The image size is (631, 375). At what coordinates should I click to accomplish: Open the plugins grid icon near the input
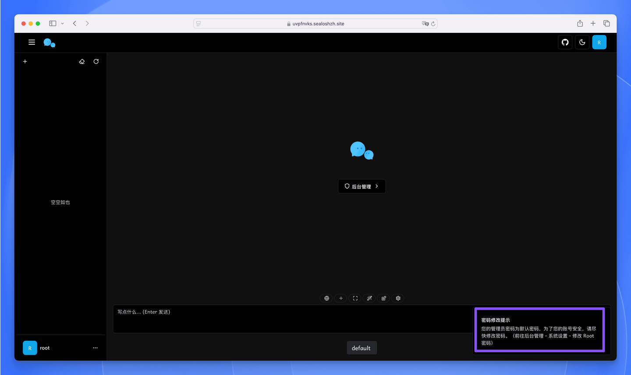383,298
